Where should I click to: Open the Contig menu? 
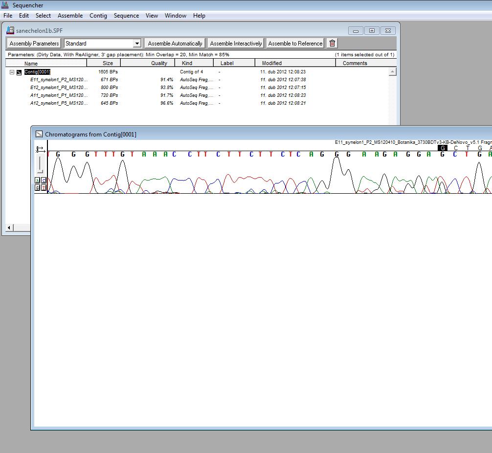pos(98,16)
